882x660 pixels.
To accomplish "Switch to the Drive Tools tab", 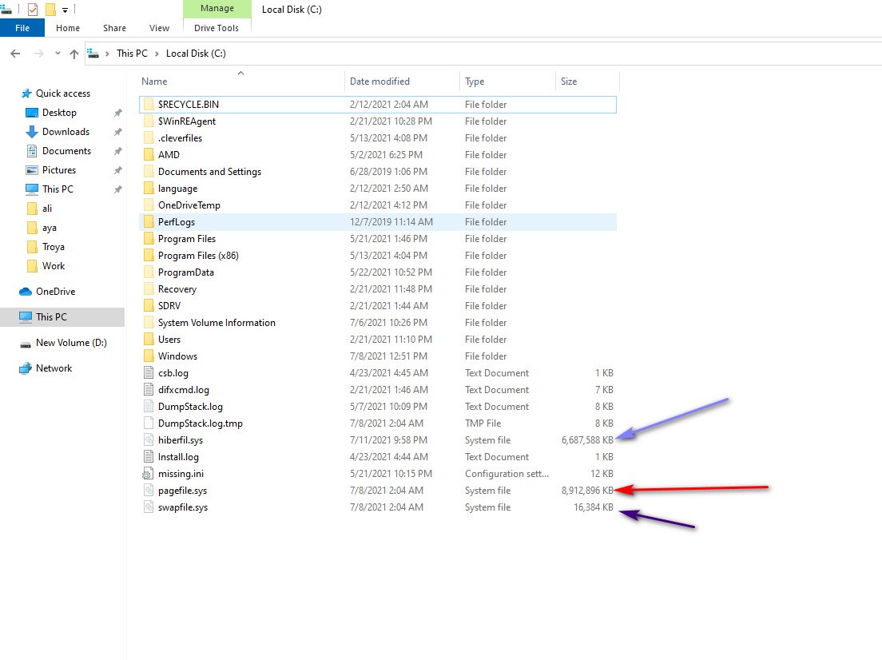I will pos(217,28).
